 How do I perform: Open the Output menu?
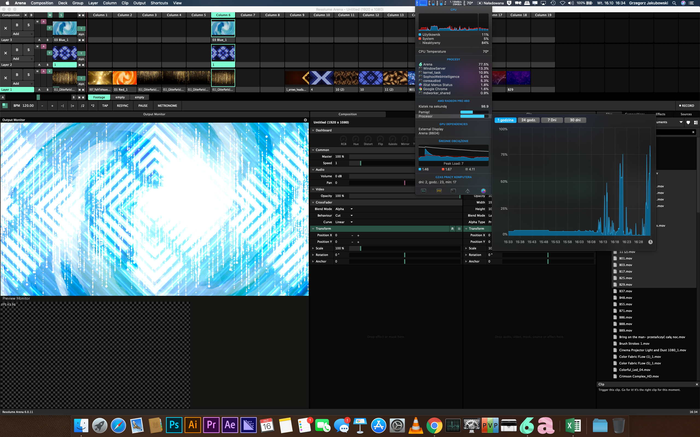point(139,3)
